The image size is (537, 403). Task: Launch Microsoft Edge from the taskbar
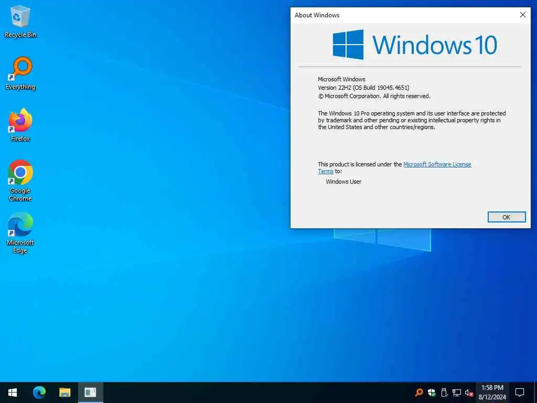(x=39, y=393)
